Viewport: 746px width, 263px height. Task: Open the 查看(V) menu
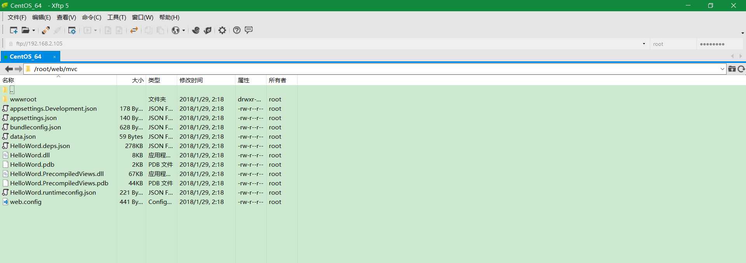tap(66, 17)
